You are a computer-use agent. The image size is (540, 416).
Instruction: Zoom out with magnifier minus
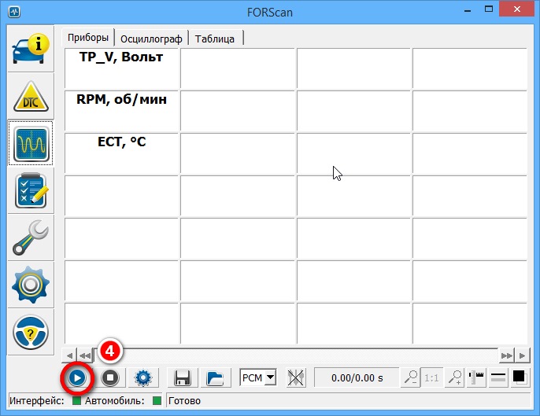pos(411,377)
